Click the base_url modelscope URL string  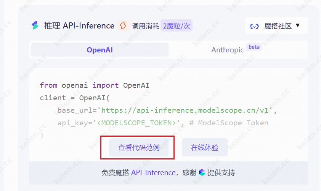[x=185, y=110]
